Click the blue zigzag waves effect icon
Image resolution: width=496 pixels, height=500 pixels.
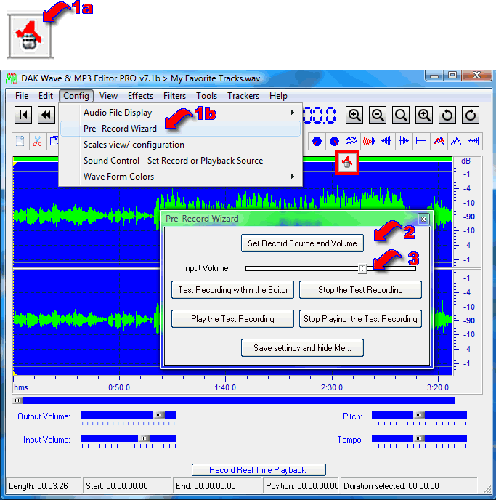point(351,141)
